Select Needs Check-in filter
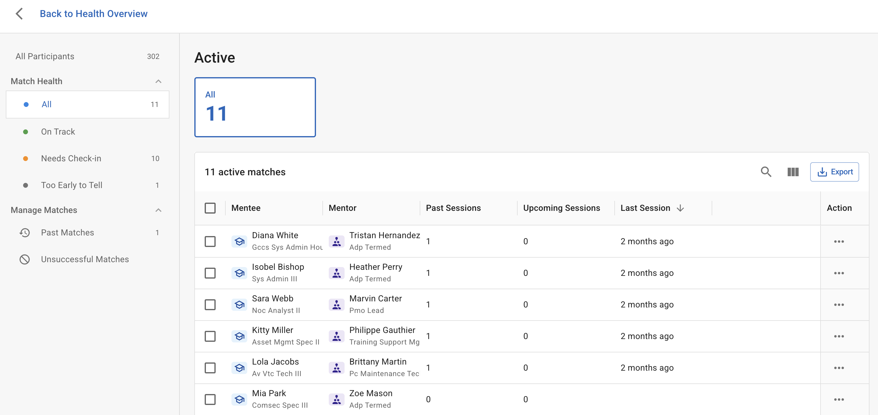 pos(71,158)
